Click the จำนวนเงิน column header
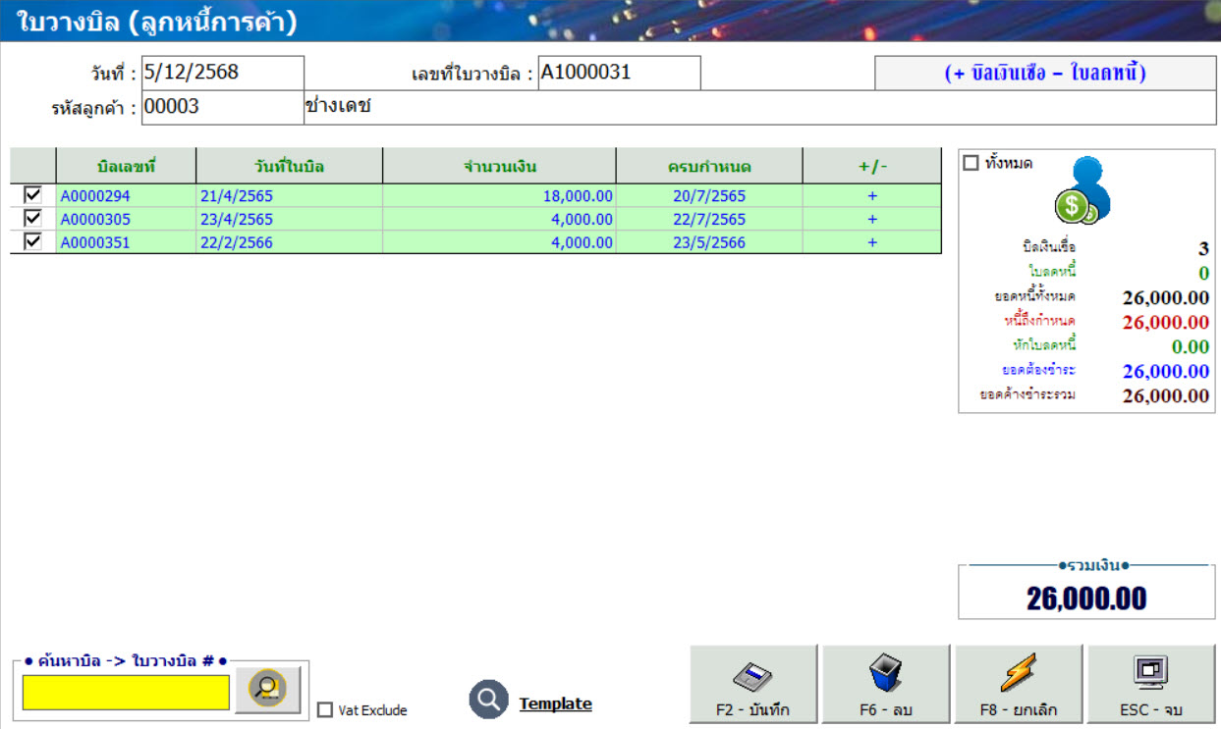Image resolution: width=1221 pixels, height=729 pixels. click(499, 166)
